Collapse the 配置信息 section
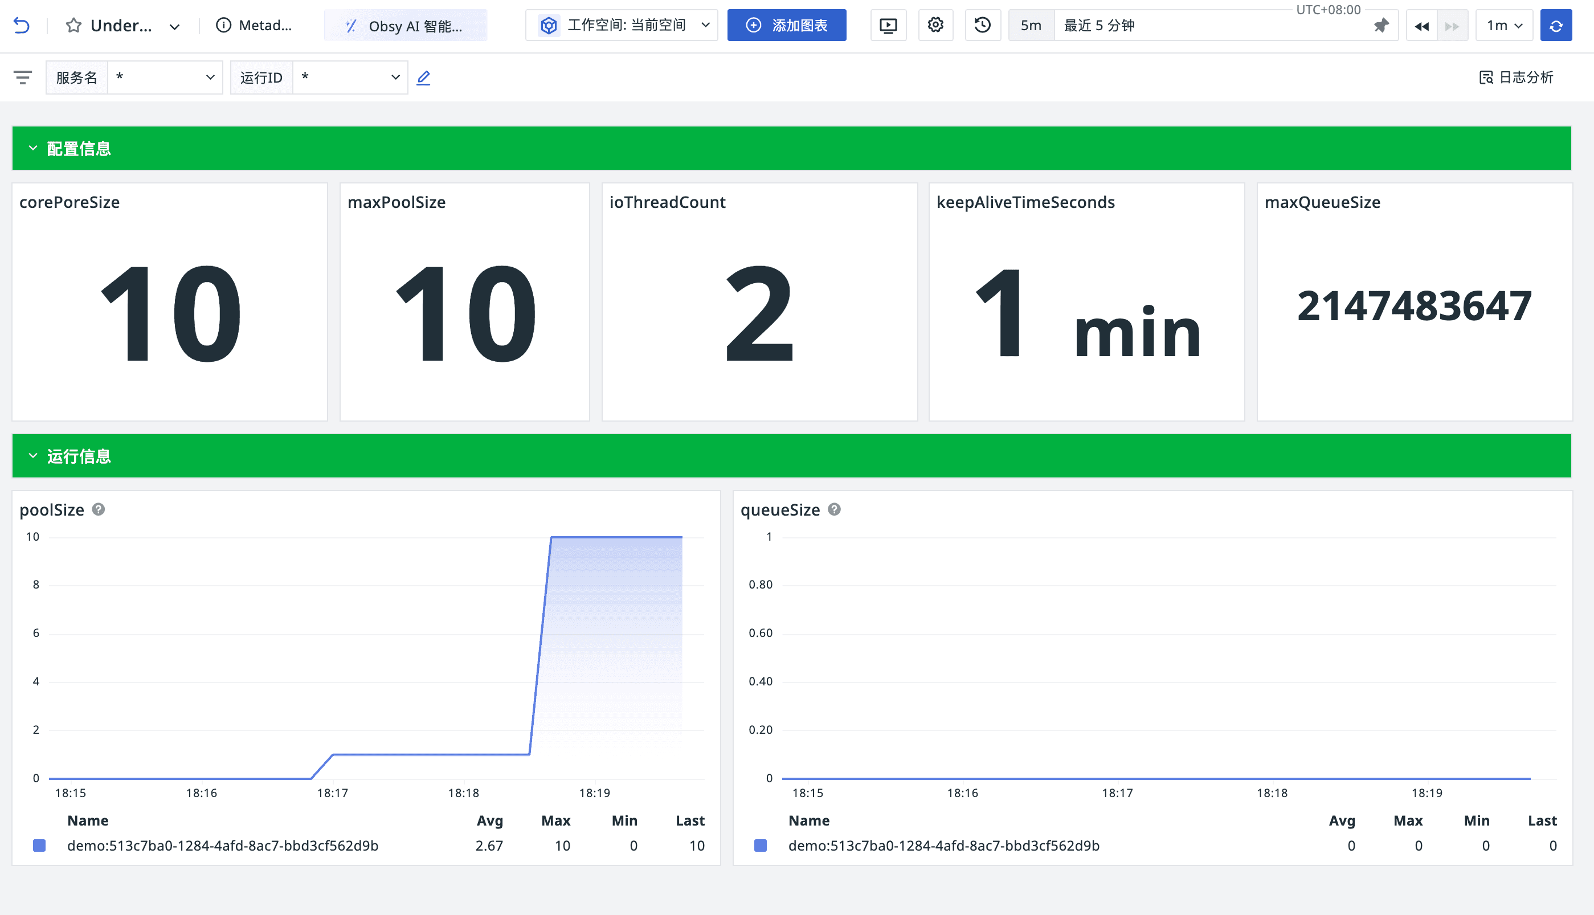 33,148
